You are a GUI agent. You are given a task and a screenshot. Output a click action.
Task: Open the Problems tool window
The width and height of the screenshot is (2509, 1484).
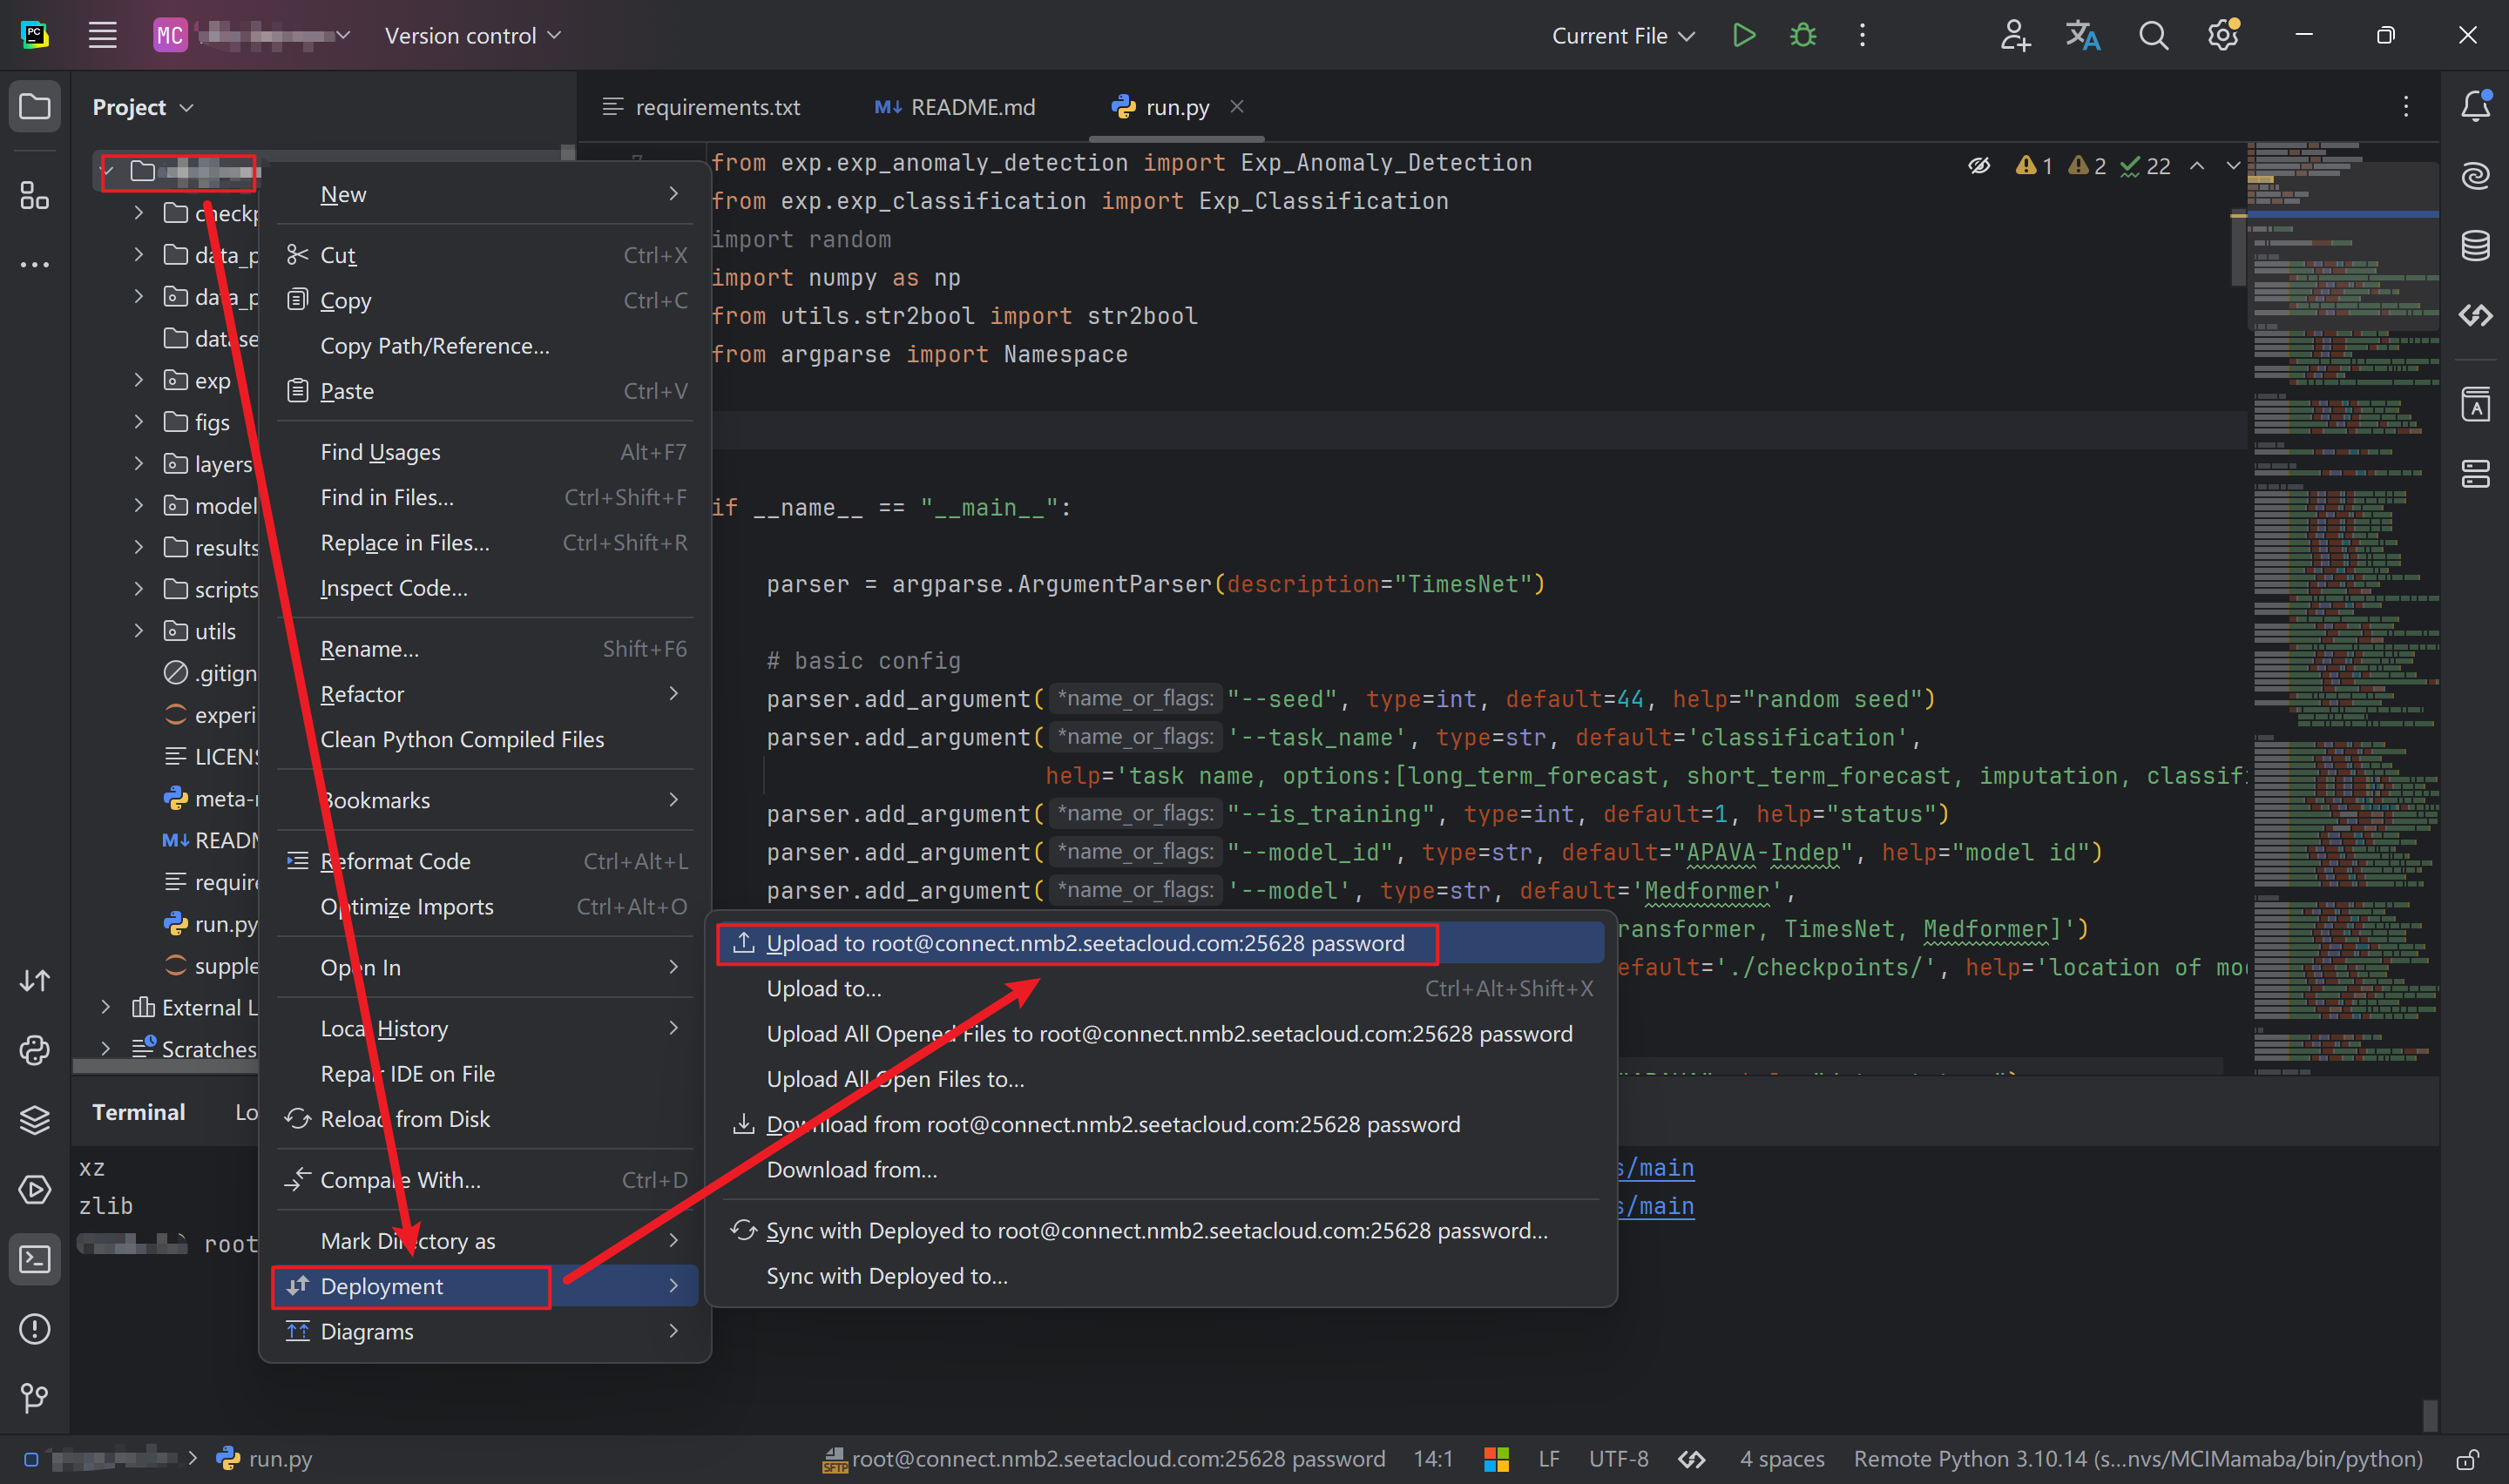(35, 1329)
